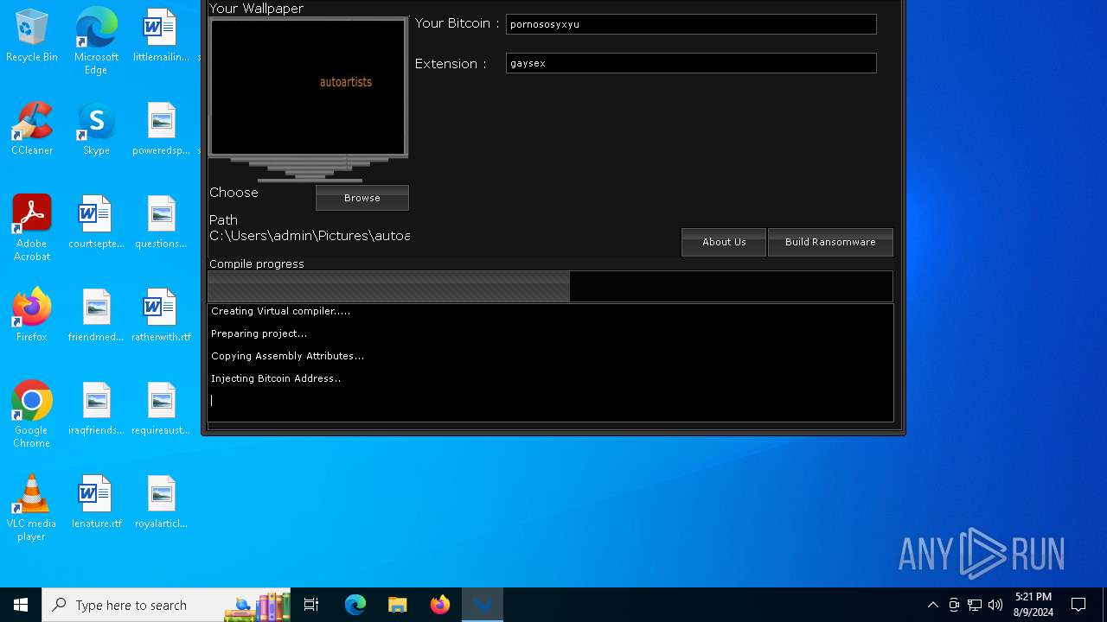Image resolution: width=1107 pixels, height=622 pixels.
Task: Launch Microsoft Edge from the desktop
Action: (96, 41)
